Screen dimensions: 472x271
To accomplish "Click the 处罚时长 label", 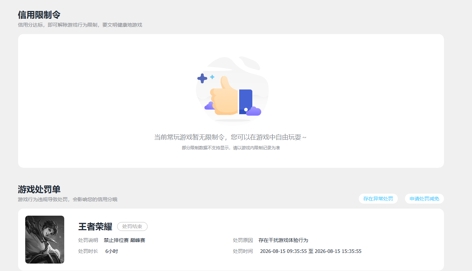I will [88, 251].
